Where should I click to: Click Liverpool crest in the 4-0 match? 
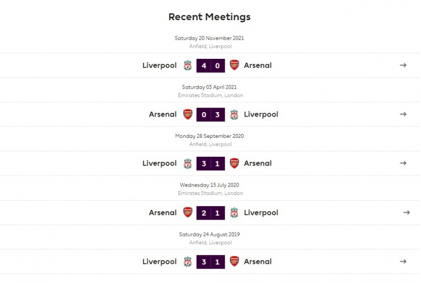pos(187,66)
